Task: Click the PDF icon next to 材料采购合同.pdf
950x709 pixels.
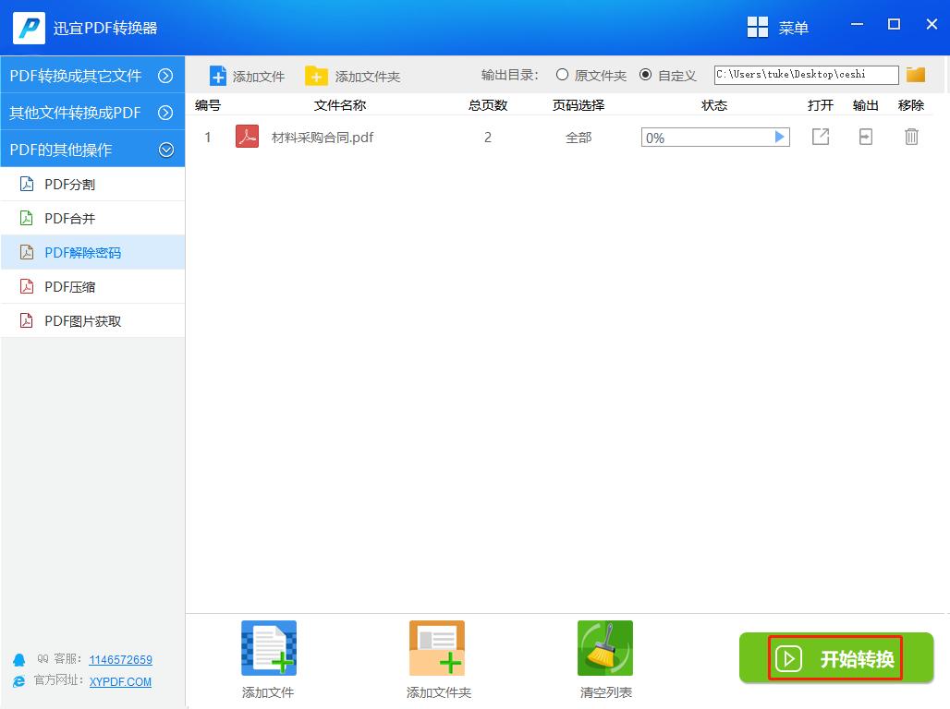Action: [246, 136]
